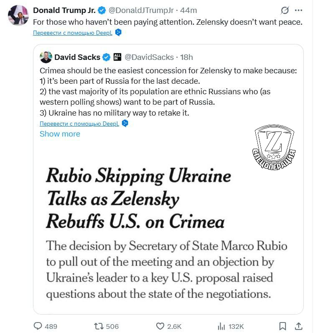
Task: Open the 44m post timestamp
Action: tap(189, 10)
